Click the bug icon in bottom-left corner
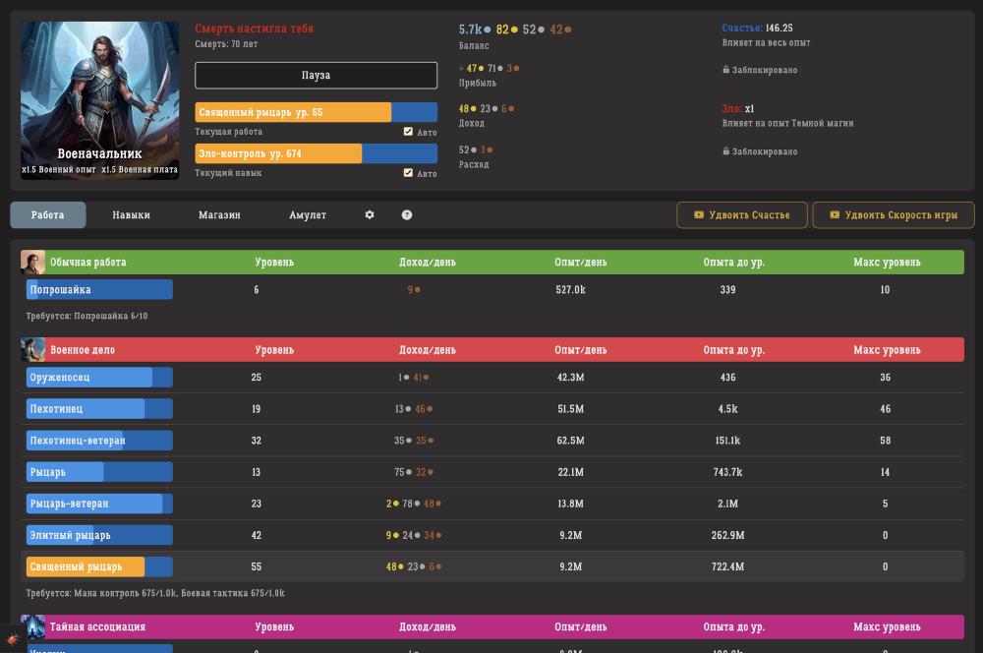The height and width of the screenshot is (653, 983). tap(13, 639)
